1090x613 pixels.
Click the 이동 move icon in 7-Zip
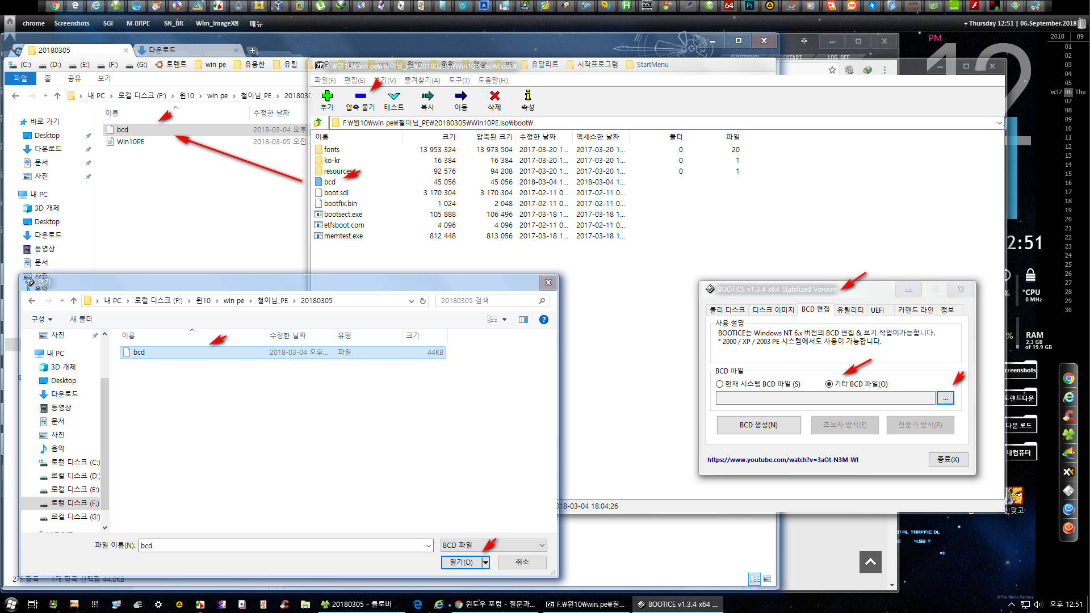pyautogui.click(x=461, y=96)
